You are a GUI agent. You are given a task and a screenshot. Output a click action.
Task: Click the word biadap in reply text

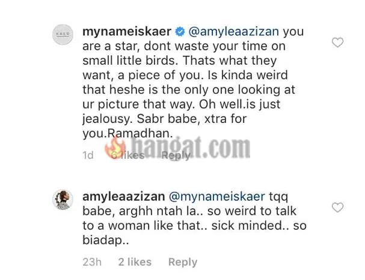point(103,240)
